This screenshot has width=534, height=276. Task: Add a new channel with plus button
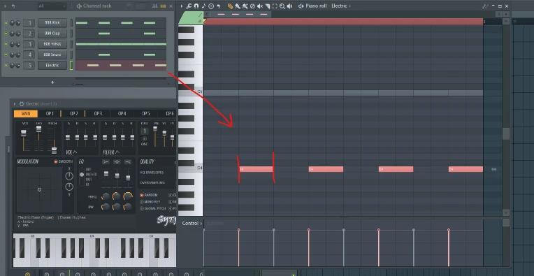(52, 82)
